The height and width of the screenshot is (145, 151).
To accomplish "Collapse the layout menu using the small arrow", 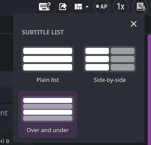I will [87, 6].
